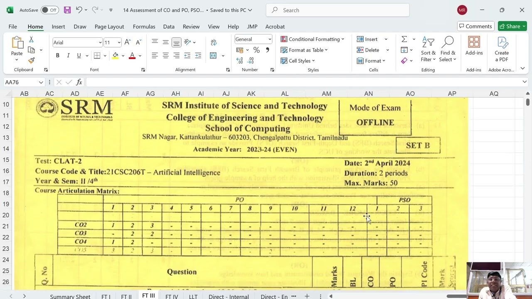This screenshot has width=532, height=299.
Task: Click the Insert cells button
Action: (x=368, y=39)
